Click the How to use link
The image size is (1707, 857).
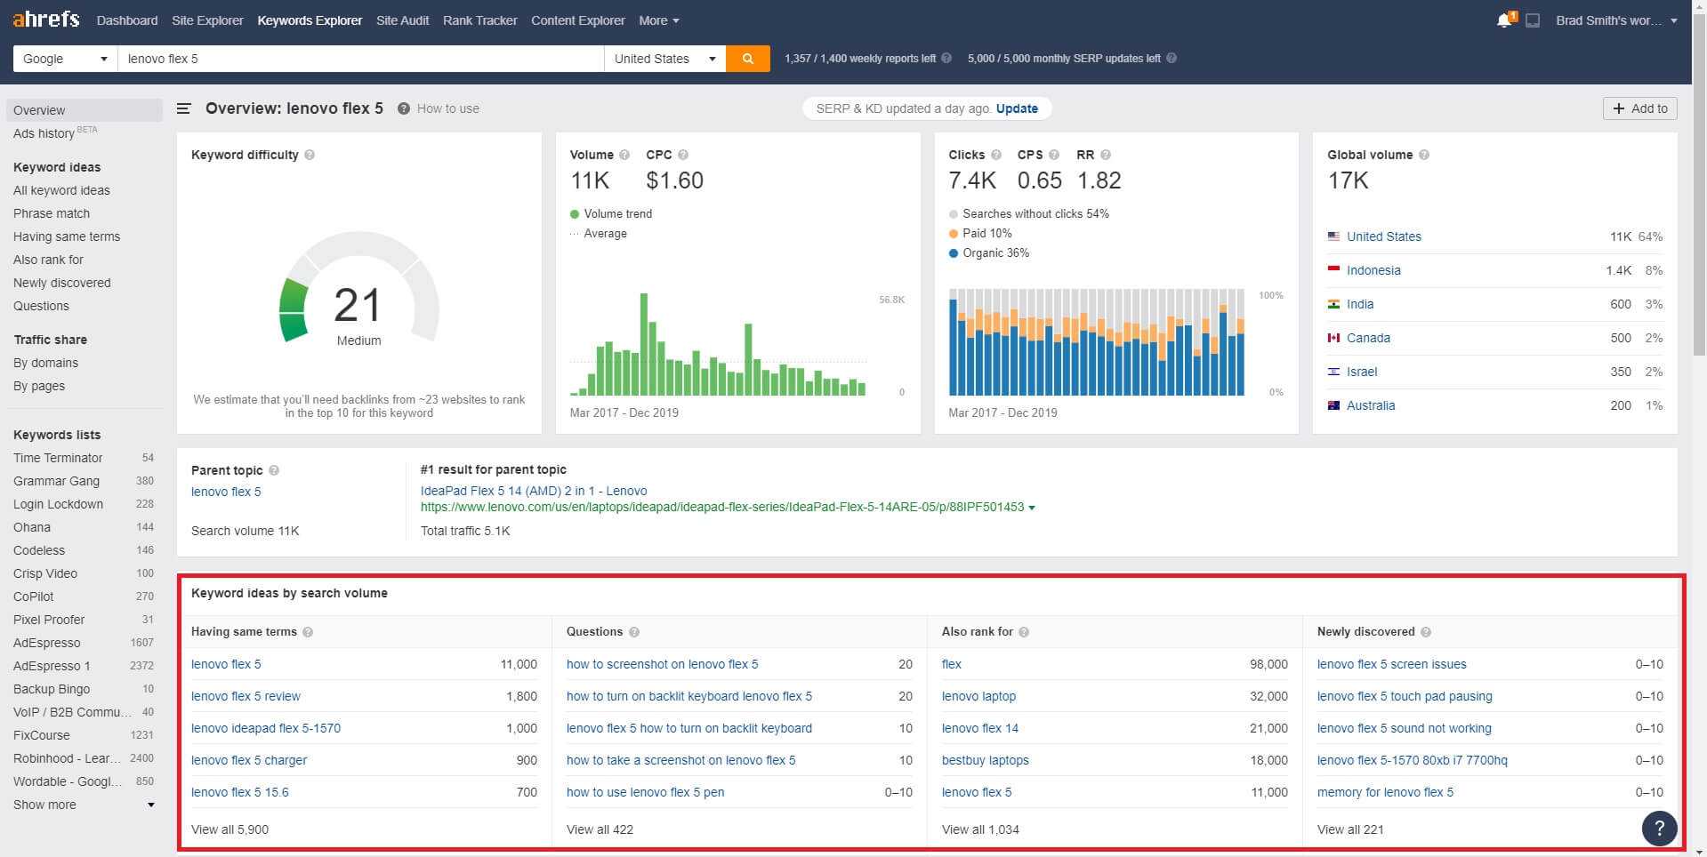(447, 108)
